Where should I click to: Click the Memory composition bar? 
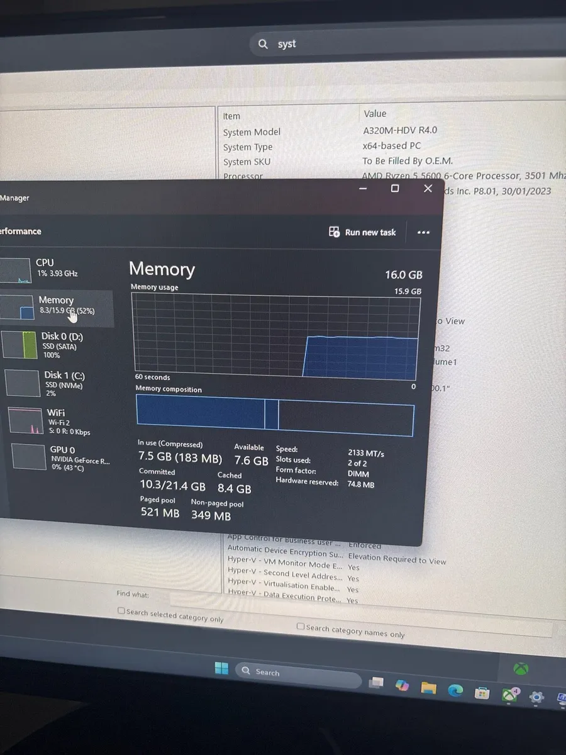pos(275,416)
